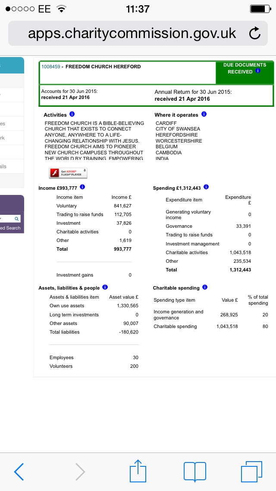Open the Advanced Search link in sidebar

coord(10,228)
